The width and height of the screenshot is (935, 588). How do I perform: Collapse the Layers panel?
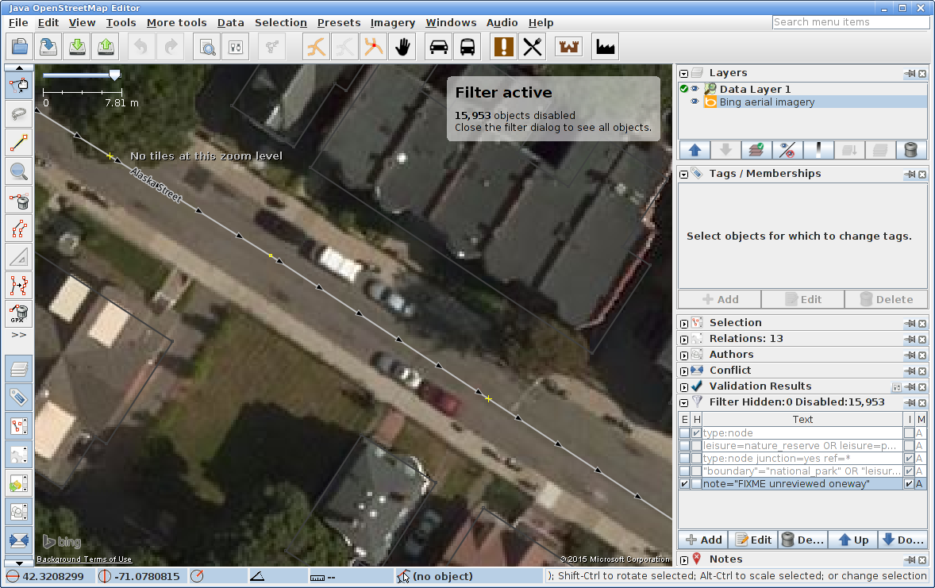tap(683, 73)
